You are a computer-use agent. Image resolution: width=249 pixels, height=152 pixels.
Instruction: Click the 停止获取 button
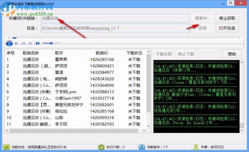click(227, 18)
